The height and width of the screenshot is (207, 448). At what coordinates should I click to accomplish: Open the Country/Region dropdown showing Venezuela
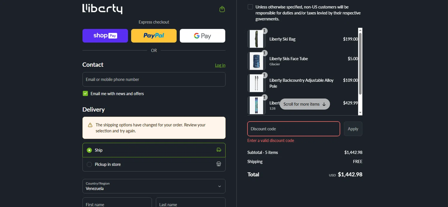[x=154, y=186]
